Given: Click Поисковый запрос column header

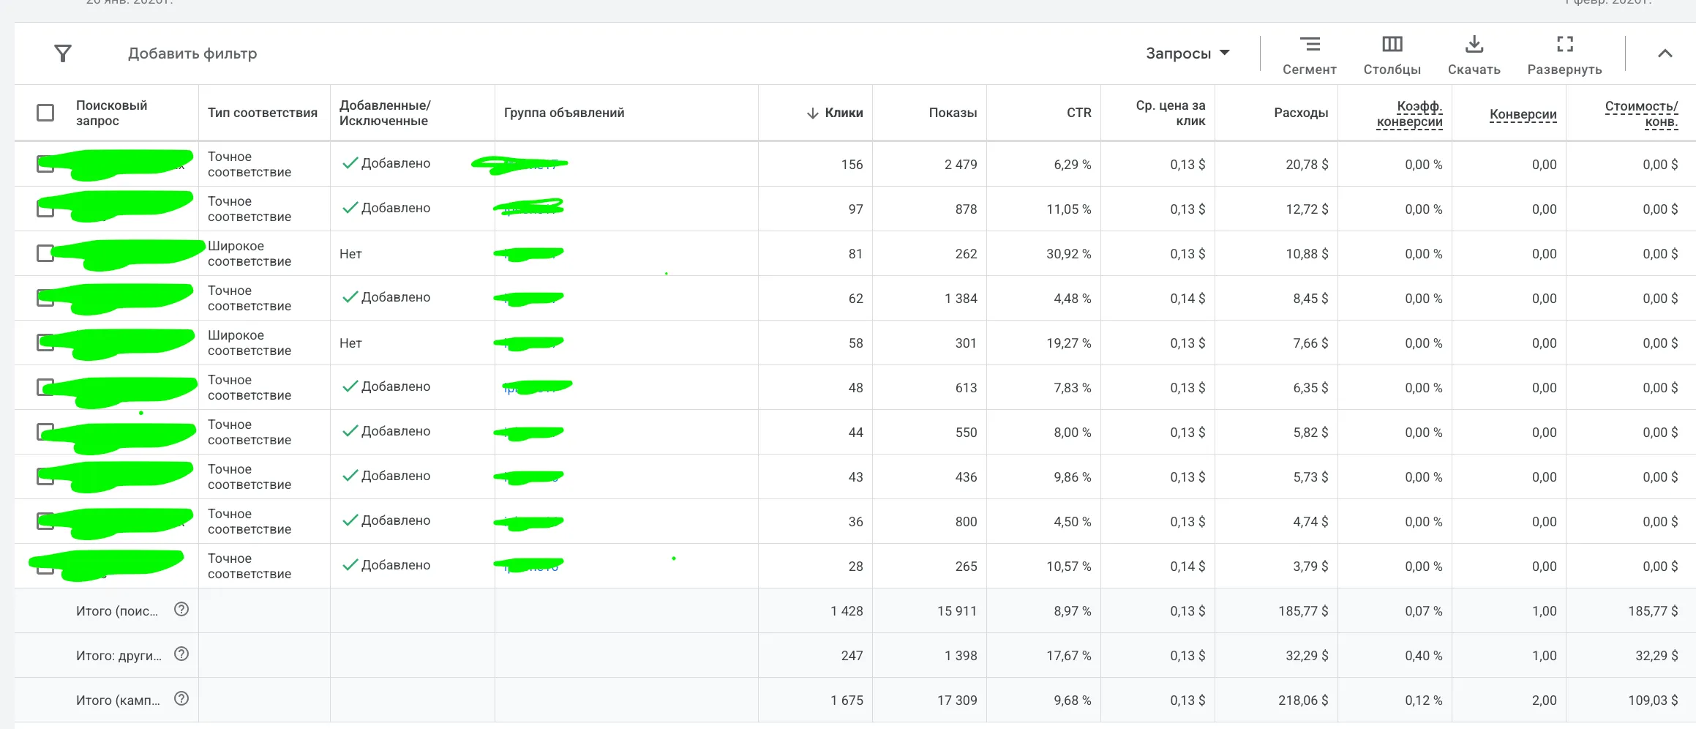Looking at the screenshot, I should coord(111,113).
